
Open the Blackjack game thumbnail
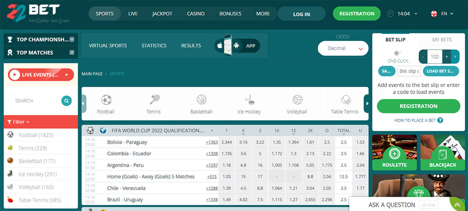443,153
